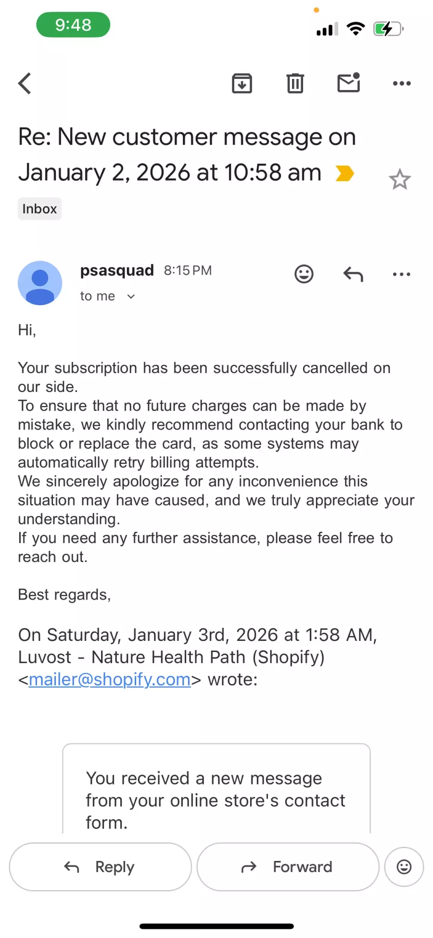Go back using the back arrow
The height and width of the screenshot is (938, 433).
coord(25,83)
